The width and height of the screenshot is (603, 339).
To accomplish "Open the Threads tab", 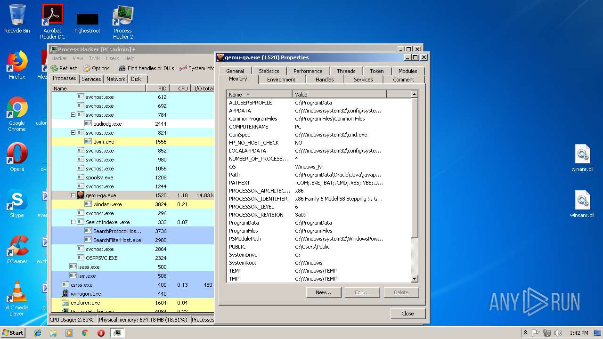I will click(x=346, y=71).
